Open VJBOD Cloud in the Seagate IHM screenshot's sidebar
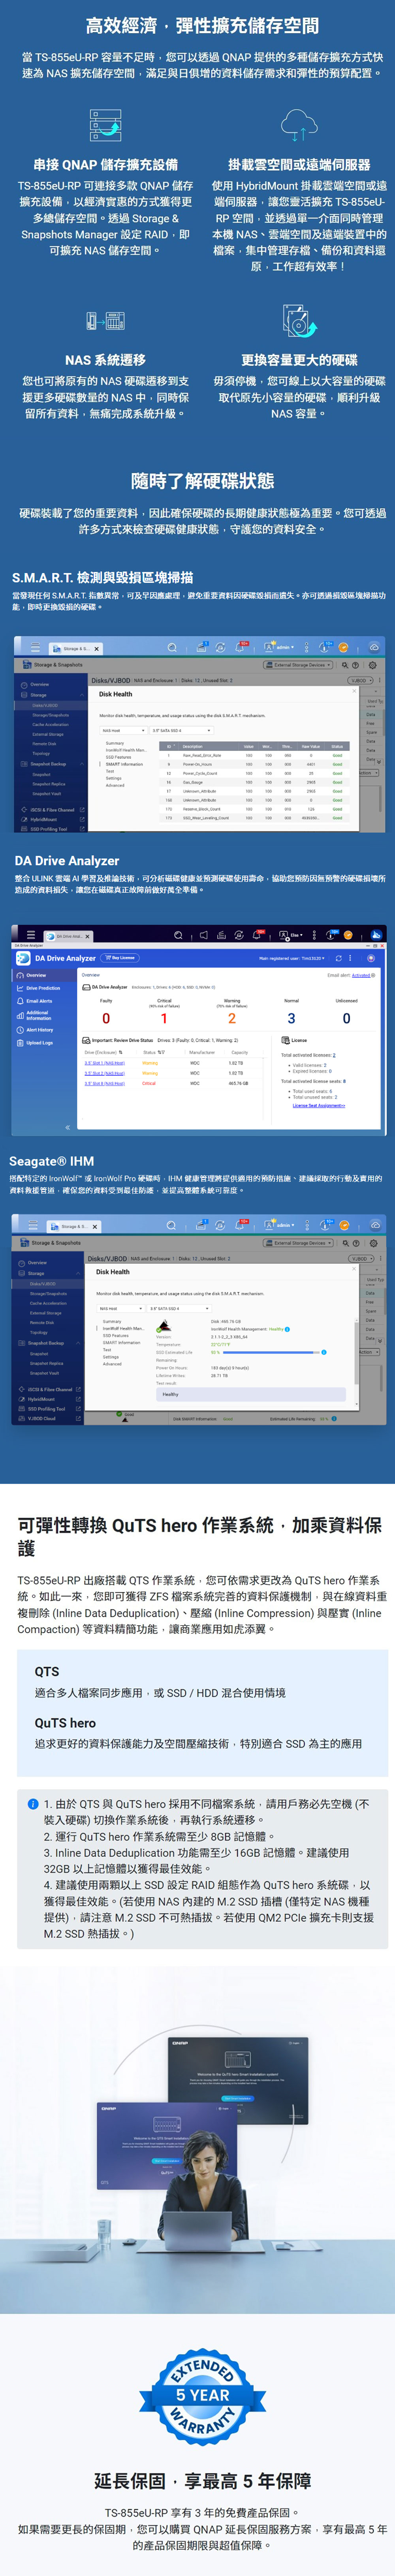 [42, 1418]
